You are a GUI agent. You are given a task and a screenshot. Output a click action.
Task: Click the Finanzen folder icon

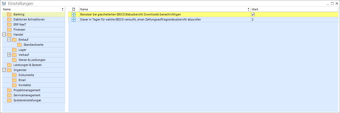9,30
